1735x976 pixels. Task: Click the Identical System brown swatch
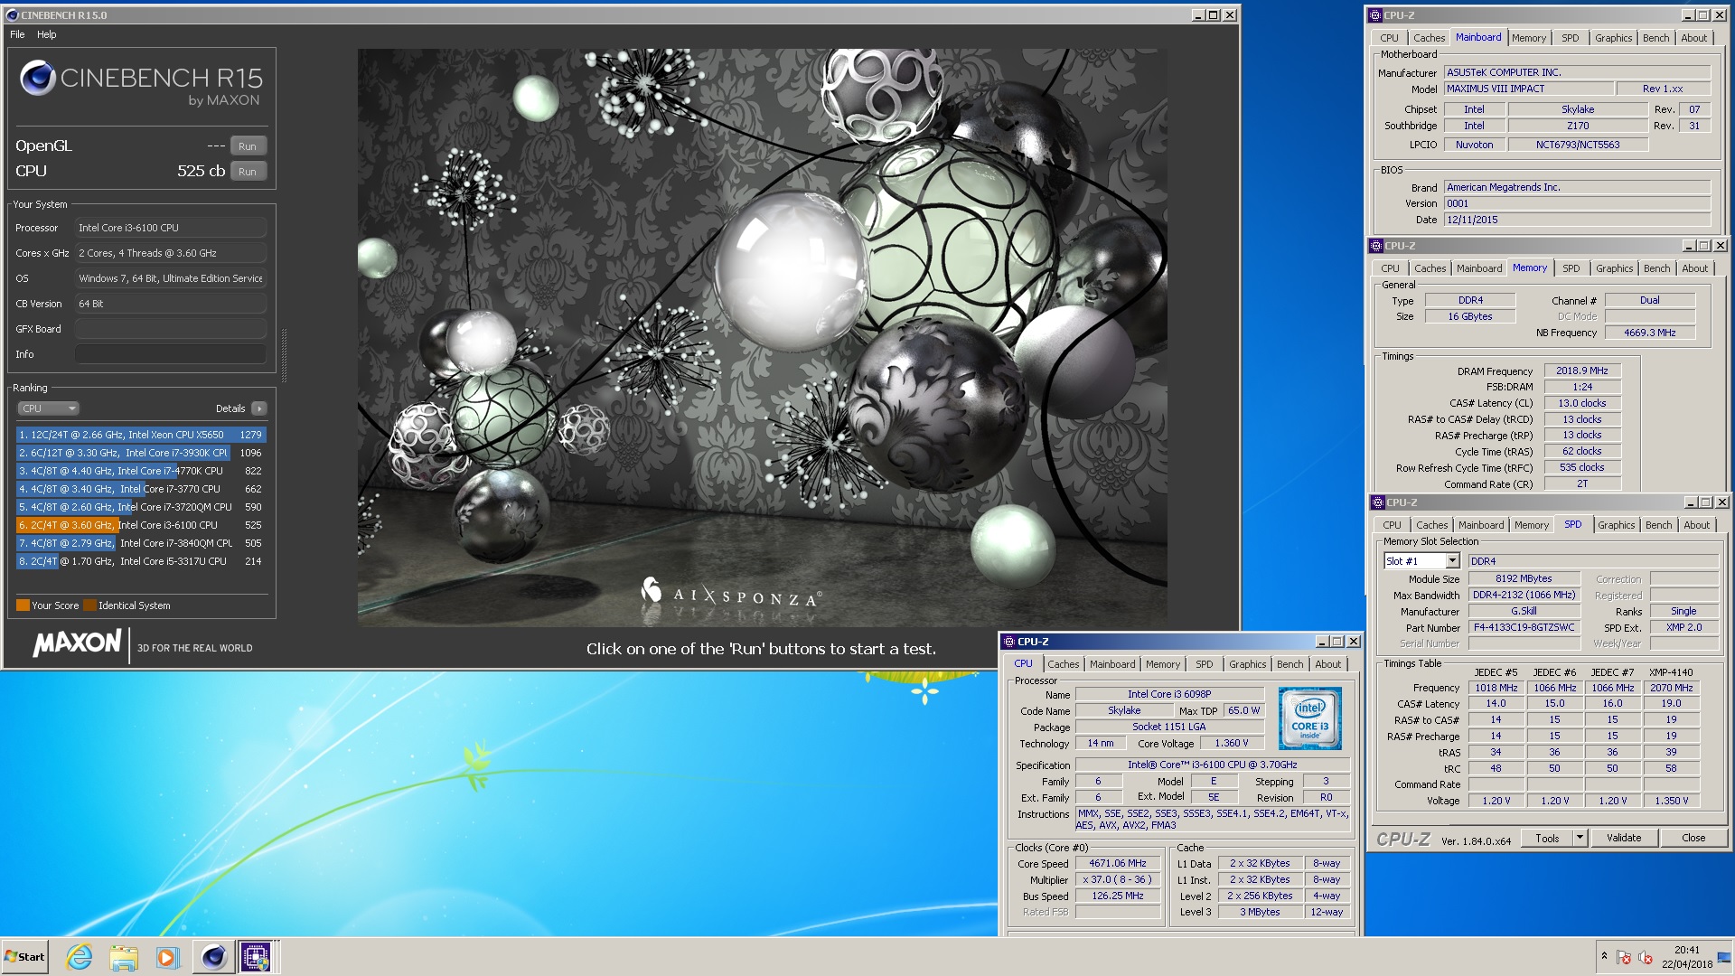pyautogui.click(x=89, y=605)
